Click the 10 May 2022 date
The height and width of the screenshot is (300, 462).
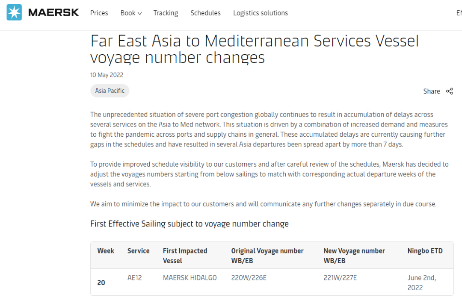[x=107, y=75]
